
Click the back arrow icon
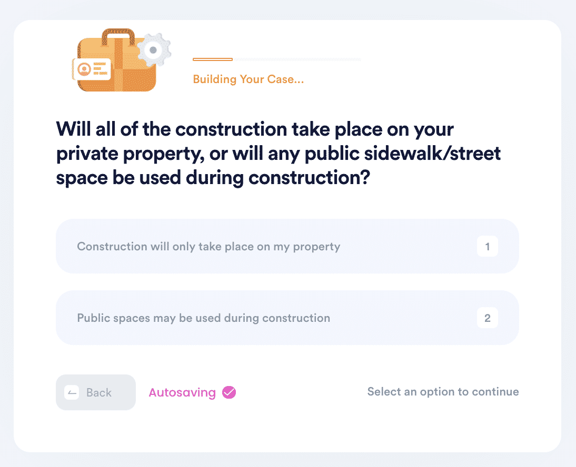click(x=72, y=392)
